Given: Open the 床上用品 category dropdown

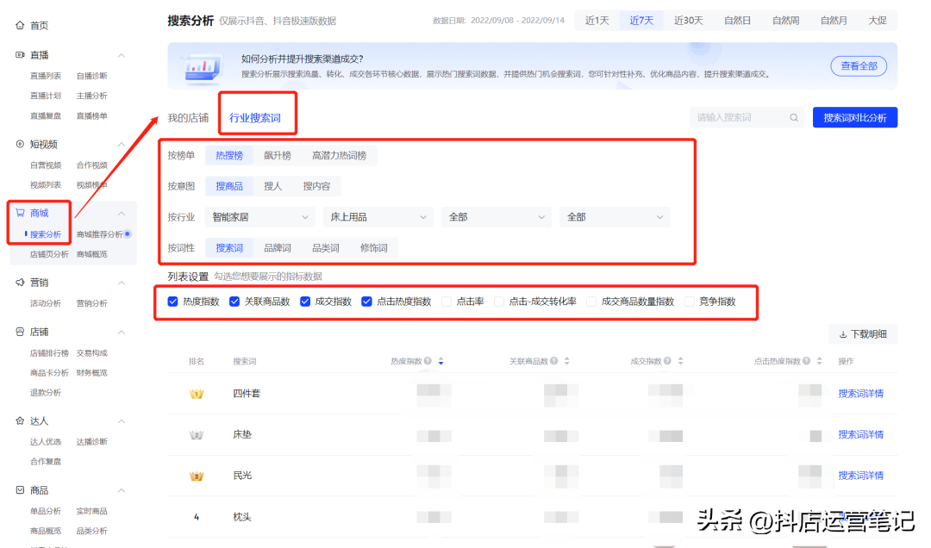Looking at the screenshot, I should [378, 217].
